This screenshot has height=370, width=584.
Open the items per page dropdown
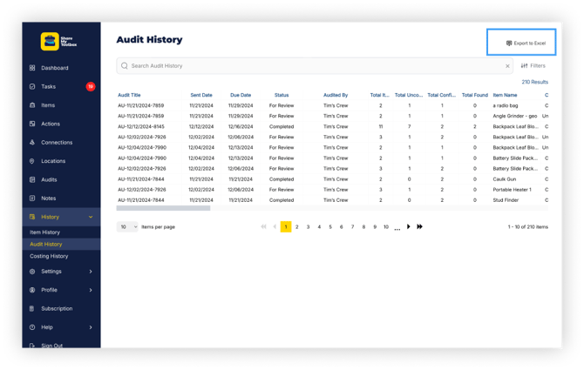127,227
